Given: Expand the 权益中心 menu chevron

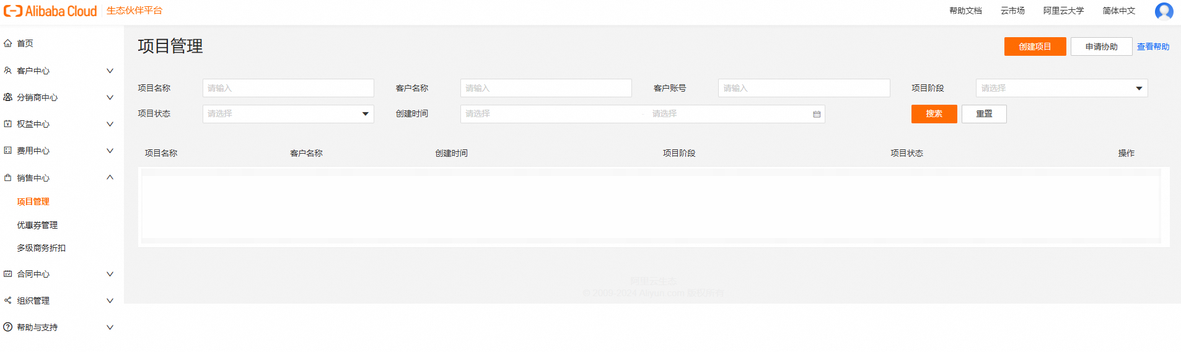Looking at the screenshot, I should tap(110, 124).
